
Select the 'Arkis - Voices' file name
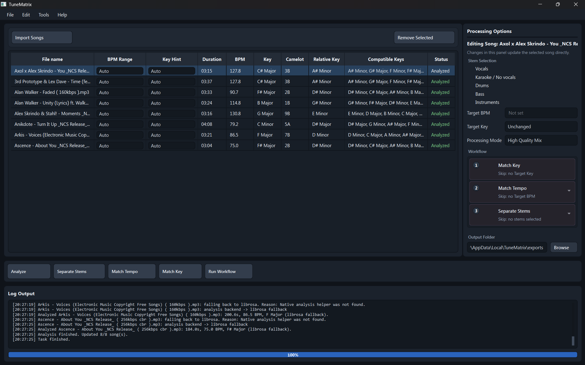tap(52, 135)
